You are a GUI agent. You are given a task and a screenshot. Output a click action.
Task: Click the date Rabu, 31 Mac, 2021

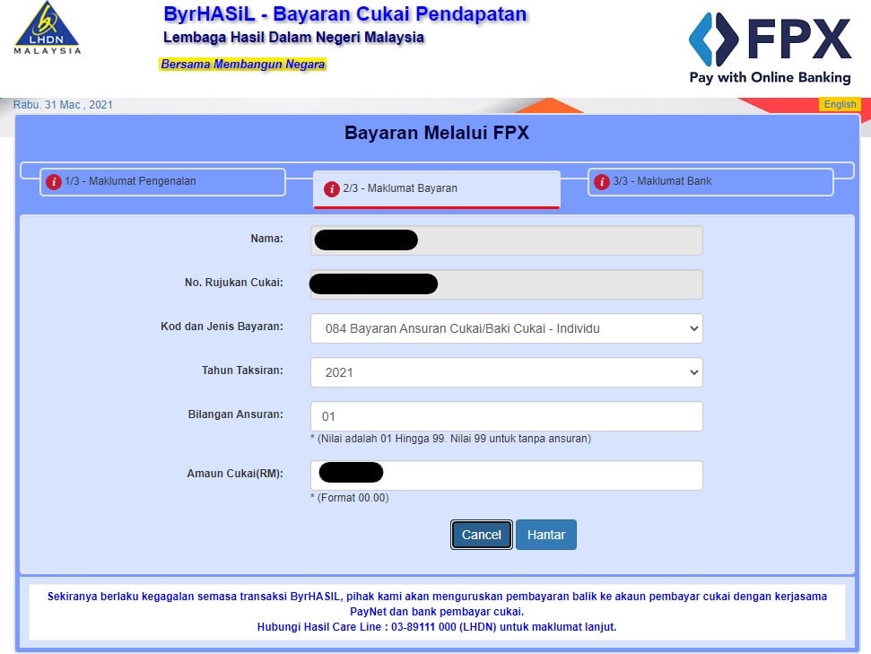[63, 104]
